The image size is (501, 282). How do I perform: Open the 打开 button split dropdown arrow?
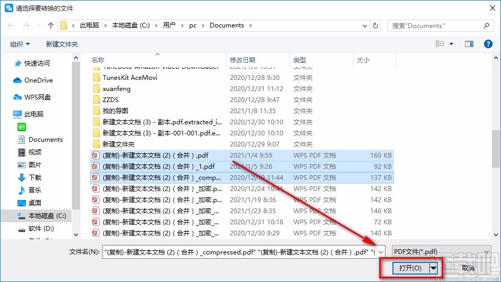pos(434,268)
